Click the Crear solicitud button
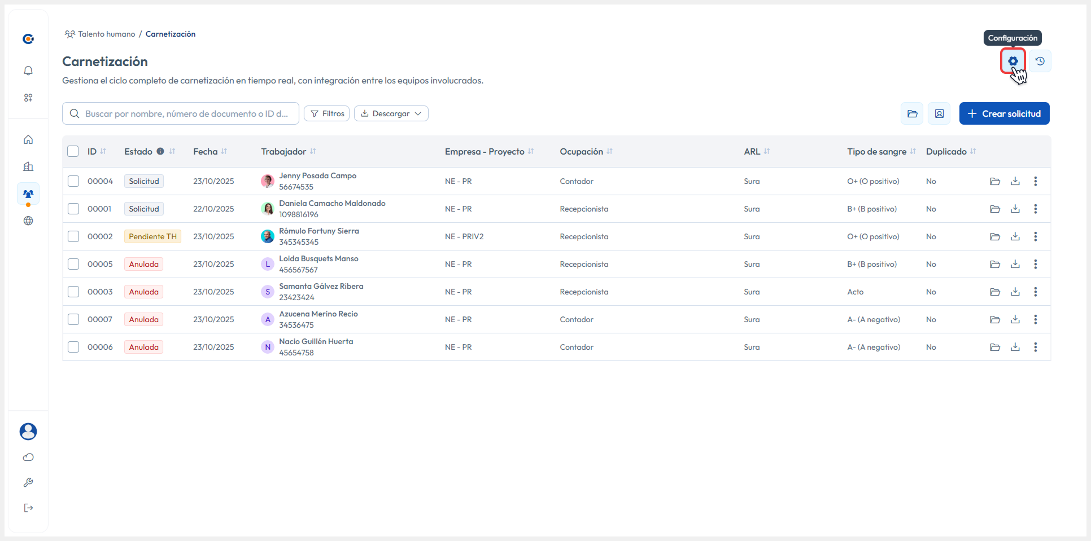 point(1005,113)
